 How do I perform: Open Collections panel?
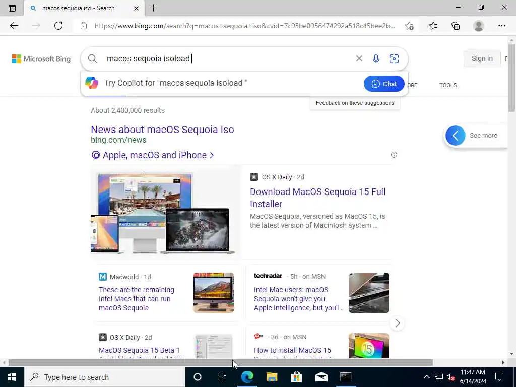point(456,26)
